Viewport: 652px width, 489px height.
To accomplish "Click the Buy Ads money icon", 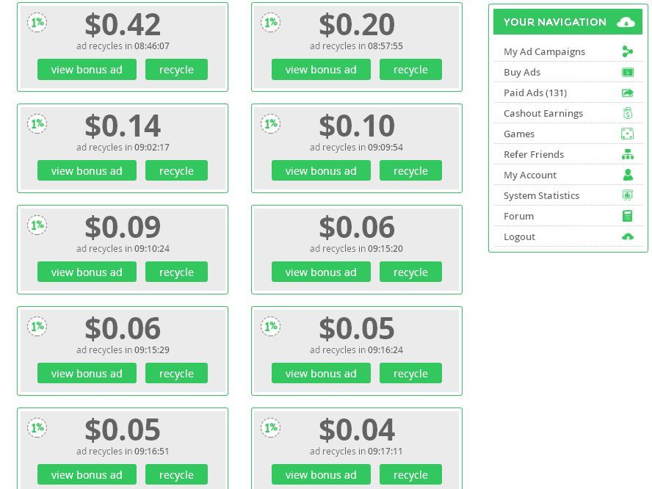I will coord(628,73).
